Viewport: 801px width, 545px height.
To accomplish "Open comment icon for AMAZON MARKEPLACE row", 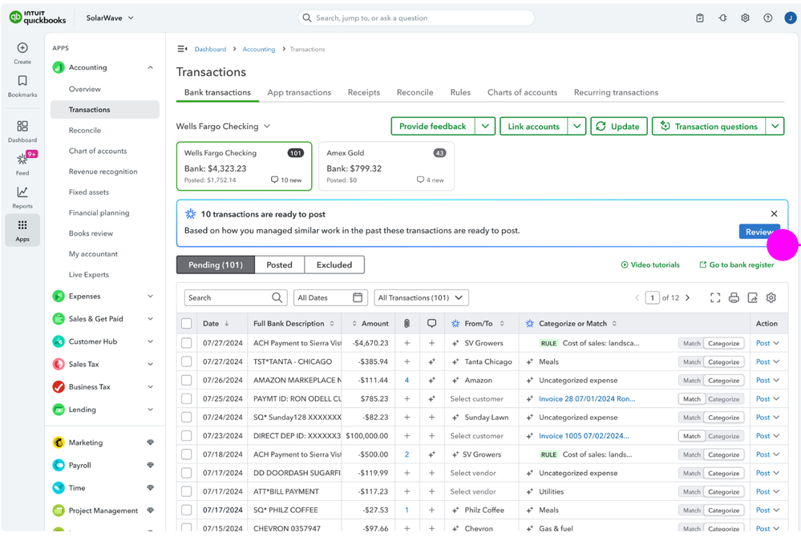I will (x=431, y=381).
